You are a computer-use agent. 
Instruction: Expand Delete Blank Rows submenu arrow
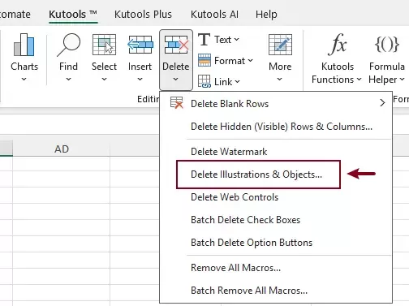[382, 103]
